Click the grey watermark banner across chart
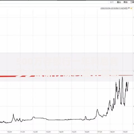This screenshot has width=134, height=134. click(x=67, y=67)
